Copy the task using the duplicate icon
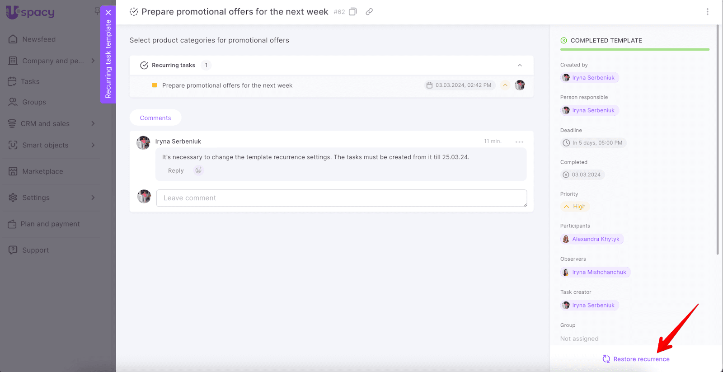 tap(353, 12)
